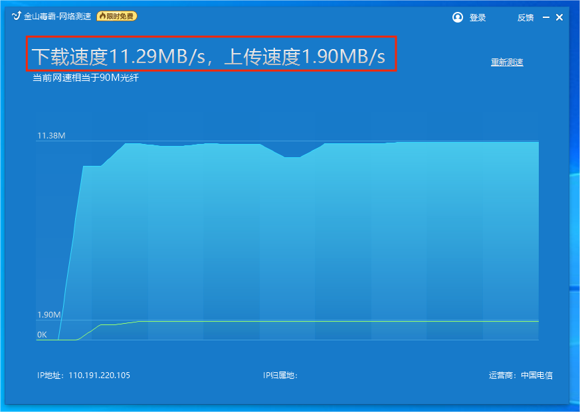Click the 限时免费 promotional badge
This screenshot has width=580, height=412.
(x=116, y=17)
